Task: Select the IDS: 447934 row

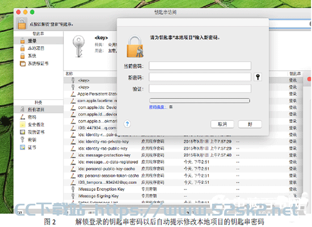Action: tap(183, 128)
